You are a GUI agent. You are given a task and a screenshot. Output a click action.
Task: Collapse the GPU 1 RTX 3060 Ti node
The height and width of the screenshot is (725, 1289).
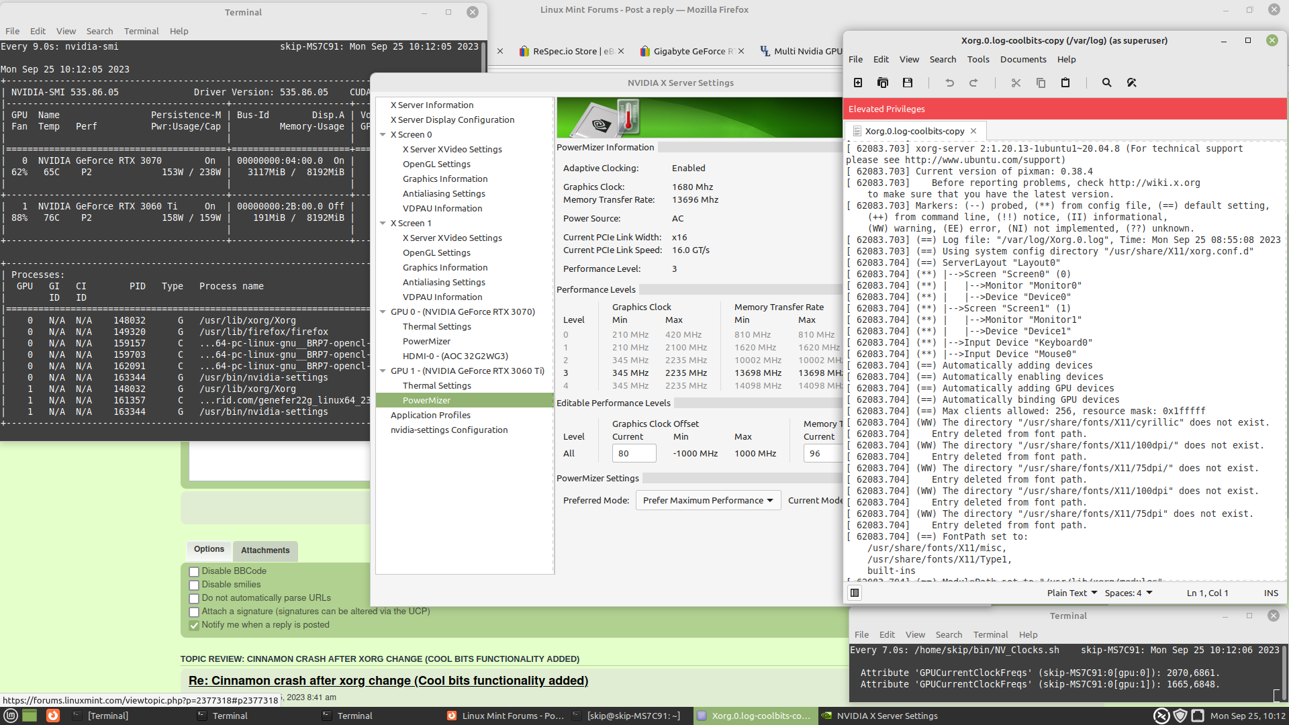tap(383, 371)
